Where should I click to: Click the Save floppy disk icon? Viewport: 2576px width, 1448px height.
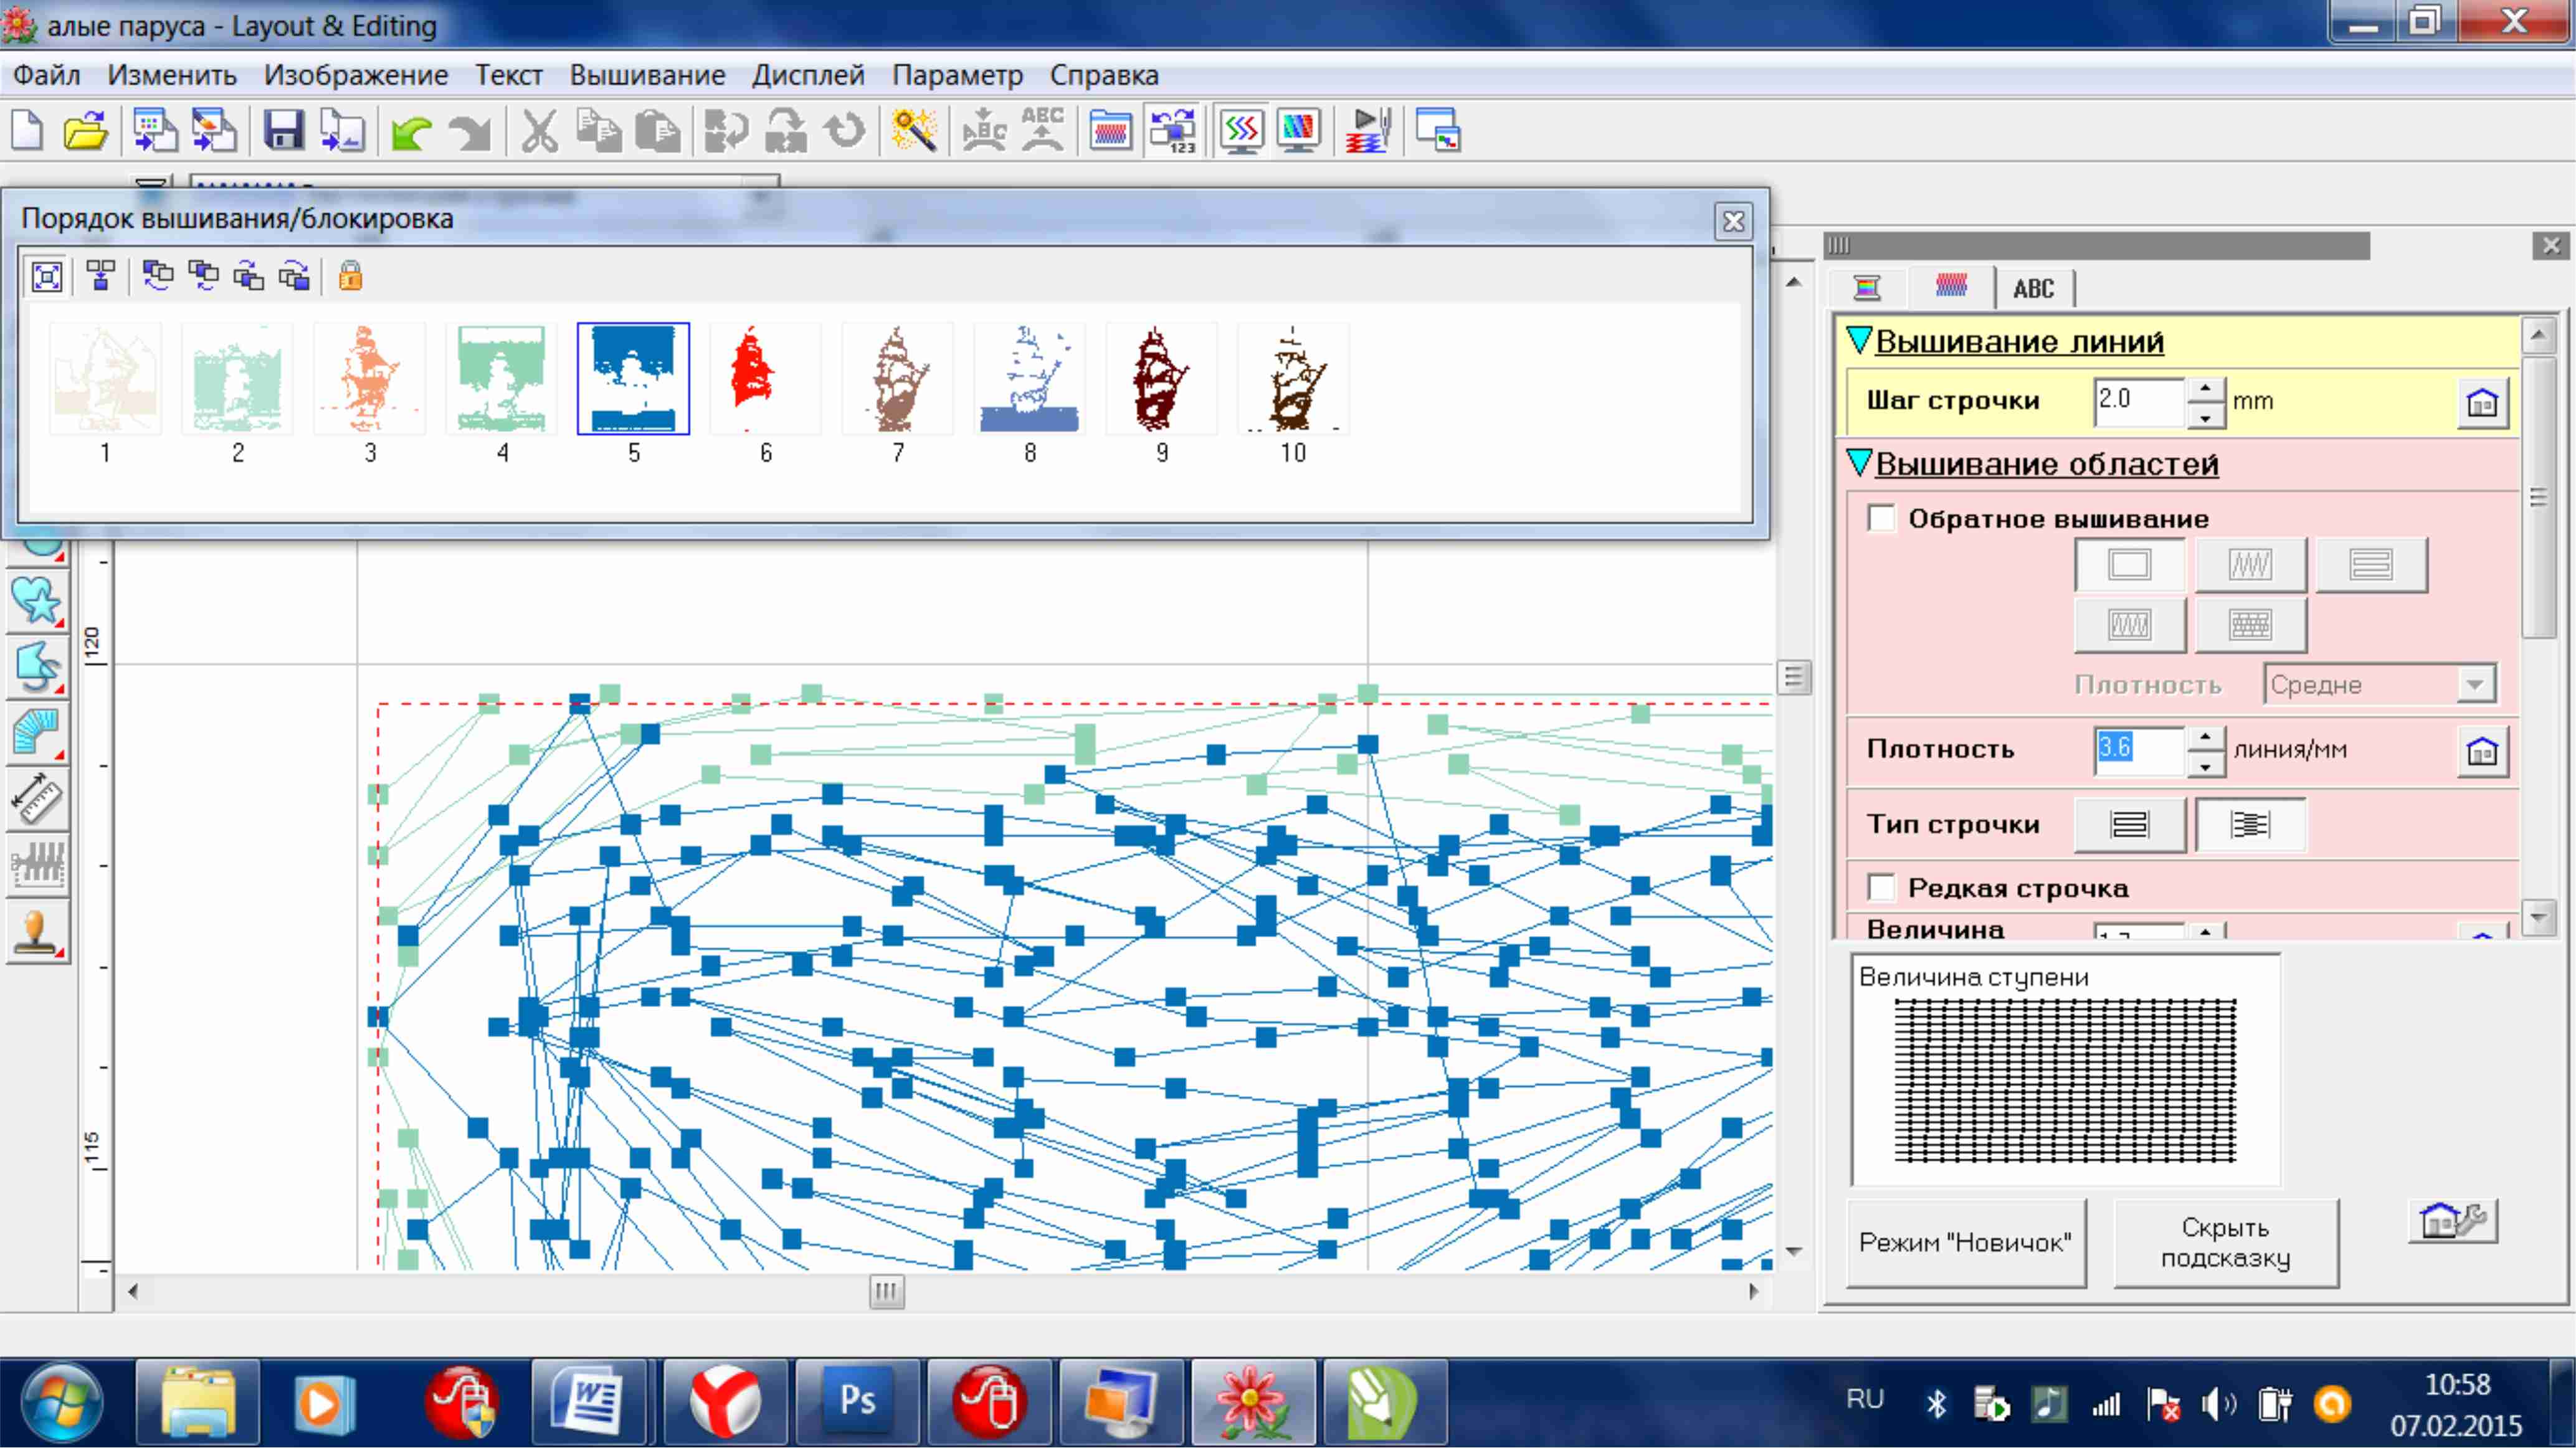284,131
